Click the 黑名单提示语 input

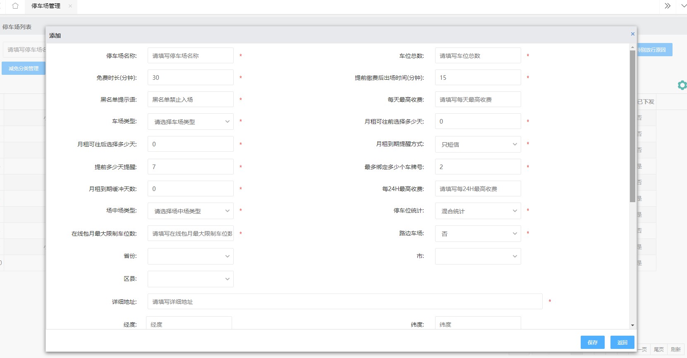pyautogui.click(x=191, y=99)
